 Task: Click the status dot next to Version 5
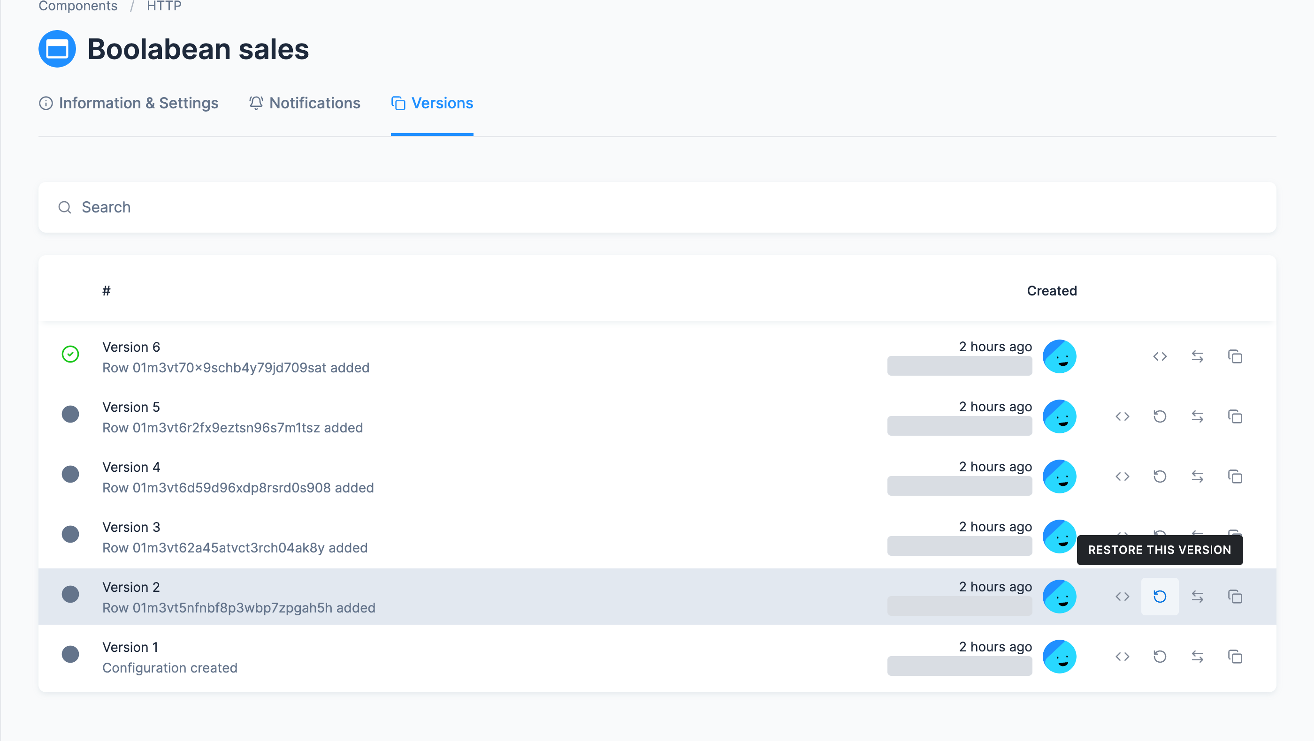(x=70, y=414)
